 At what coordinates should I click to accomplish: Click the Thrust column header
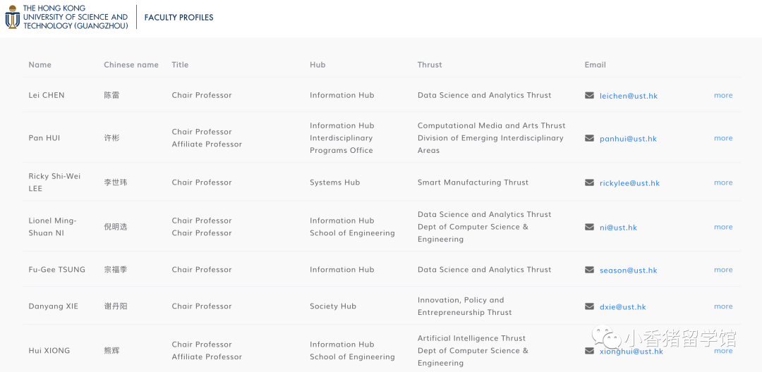point(430,65)
